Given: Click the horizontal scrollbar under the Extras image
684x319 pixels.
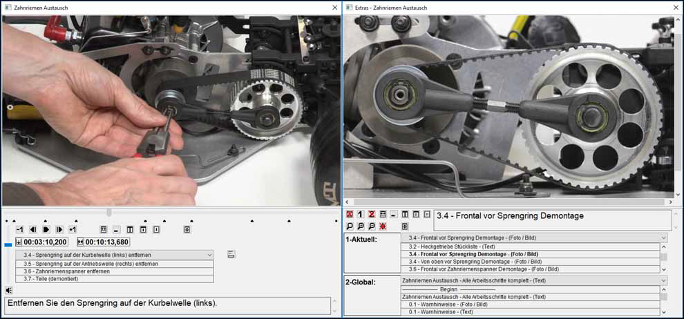Looking at the screenshot, I should [x=508, y=202].
